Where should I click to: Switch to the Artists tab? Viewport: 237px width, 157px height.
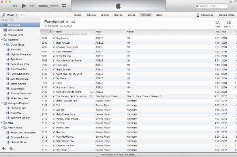(105, 15)
